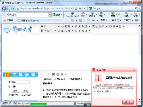Viewport: 143px width, 107px height.
Task: Expand the 实验交流 navigation menu
Action: (x=65, y=31)
